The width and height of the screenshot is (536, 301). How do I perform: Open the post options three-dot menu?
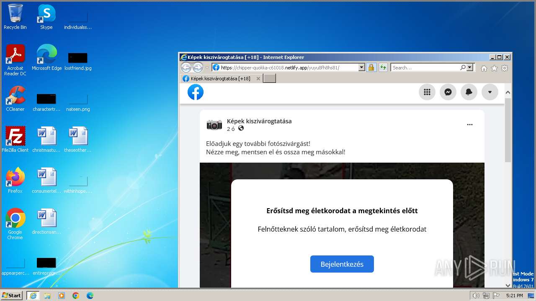[470, 125]
